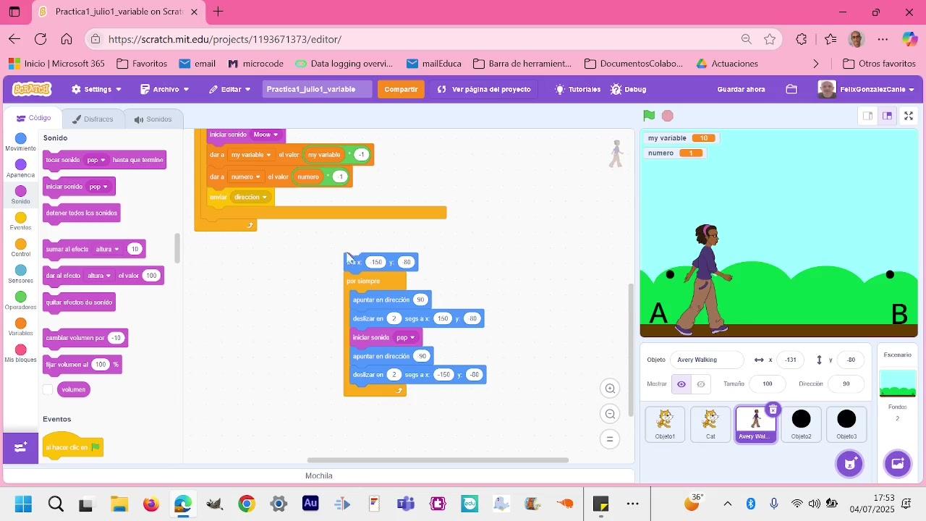Click the workspace horizontal scrollbar
926x521 pixels.
438,460
